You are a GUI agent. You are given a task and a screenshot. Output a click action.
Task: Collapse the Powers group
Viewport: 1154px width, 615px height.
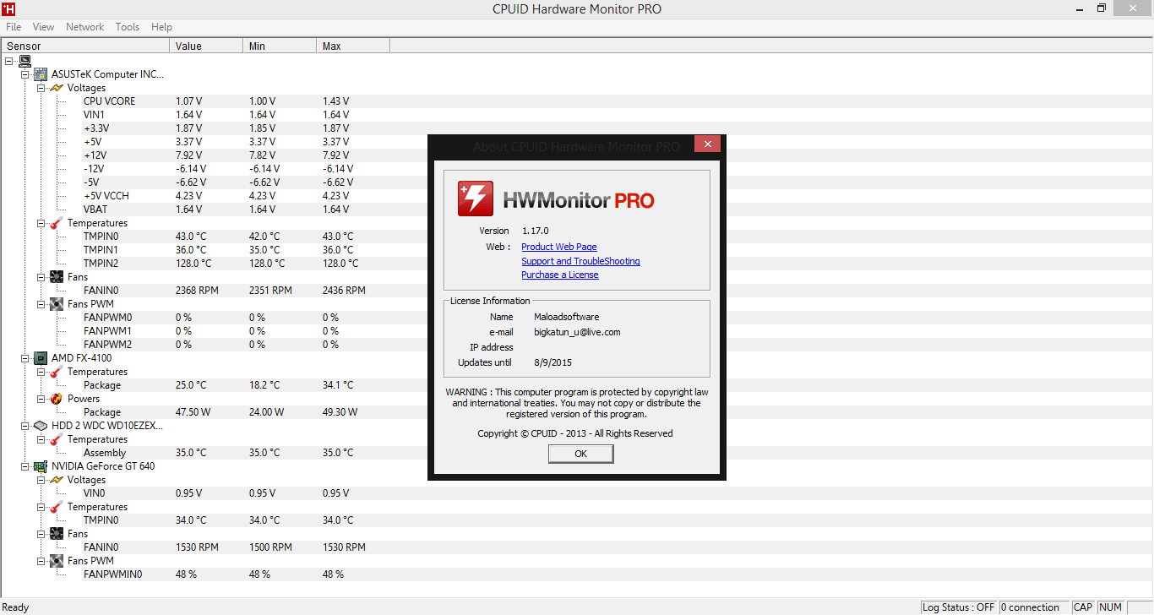[41, 399]
